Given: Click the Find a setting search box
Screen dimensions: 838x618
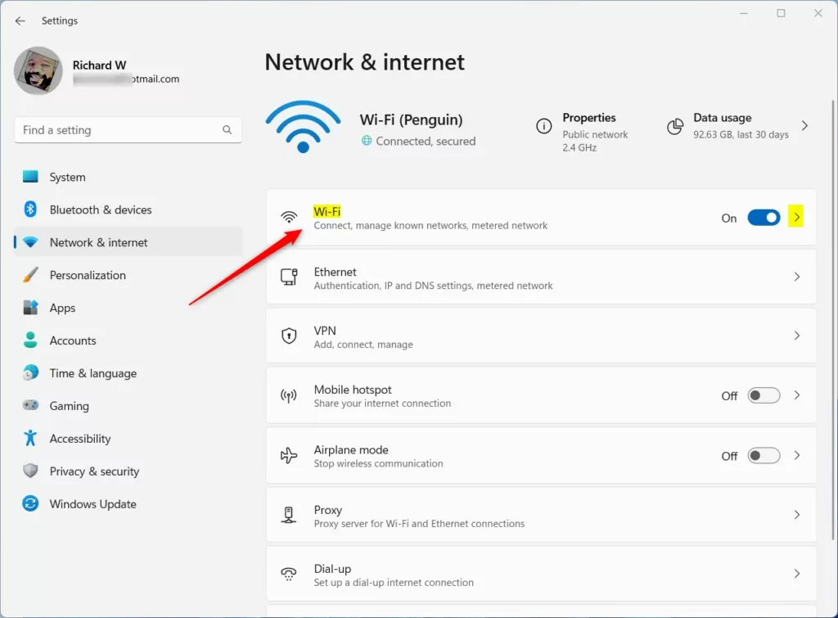Looking at the screenshot, I should click(128, 130).
